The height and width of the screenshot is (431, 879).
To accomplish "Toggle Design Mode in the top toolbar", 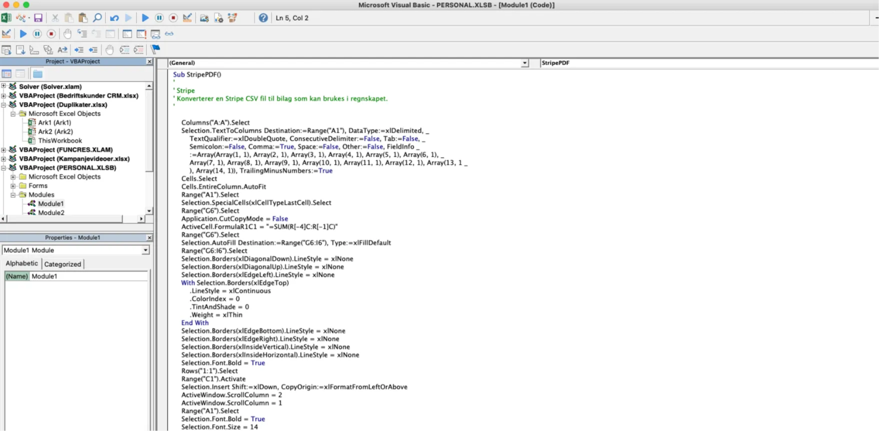I will [x=188, y=18].
